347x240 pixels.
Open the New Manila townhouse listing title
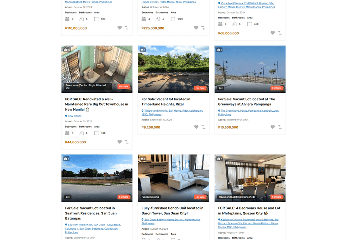(96, 104)
